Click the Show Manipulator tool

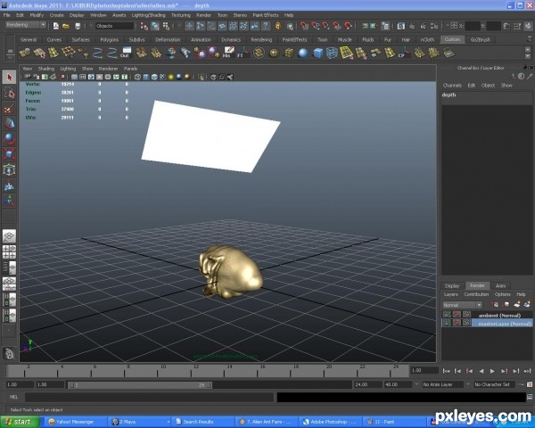tap(9, 201)
